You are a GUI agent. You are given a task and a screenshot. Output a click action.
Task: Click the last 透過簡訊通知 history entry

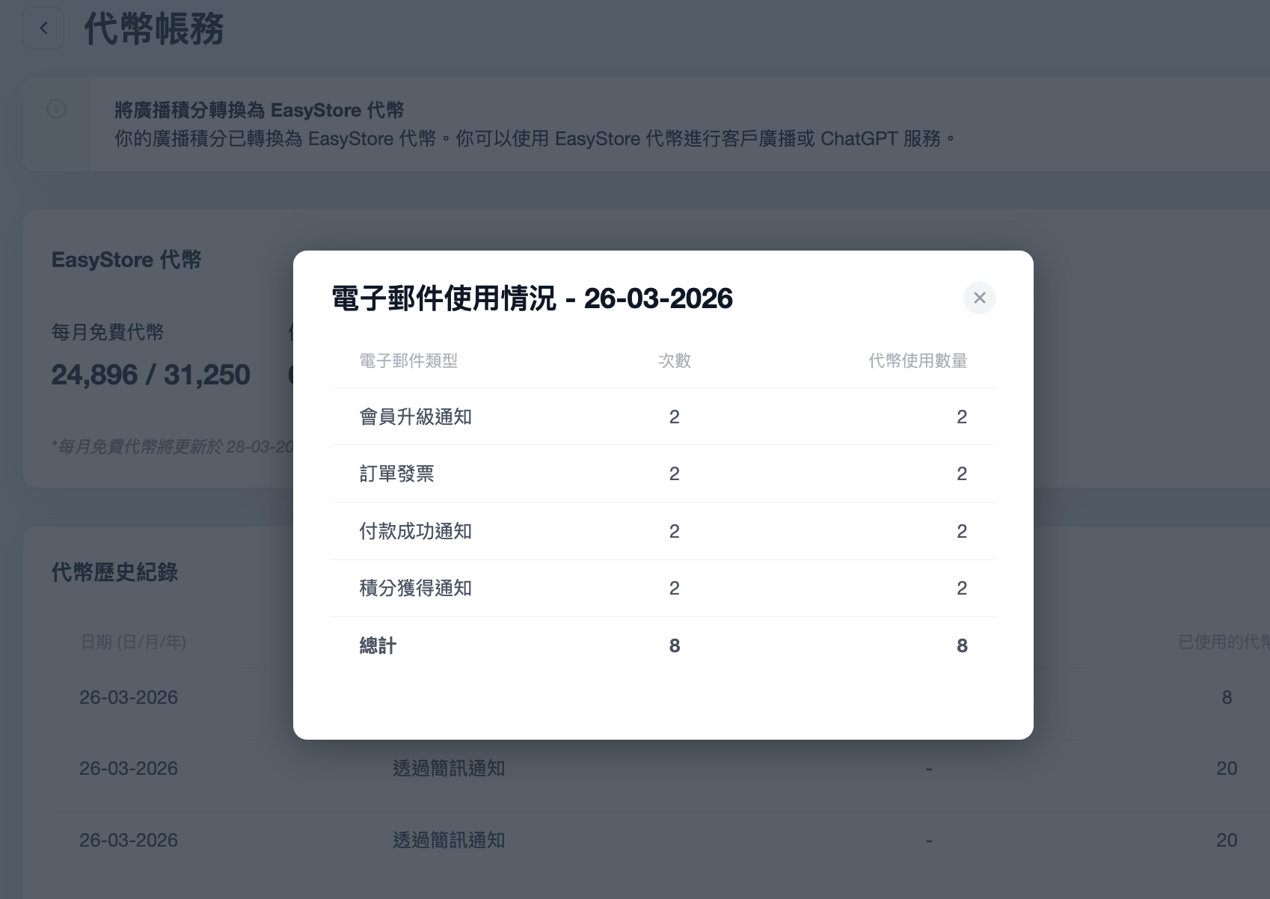pos(449,840)
